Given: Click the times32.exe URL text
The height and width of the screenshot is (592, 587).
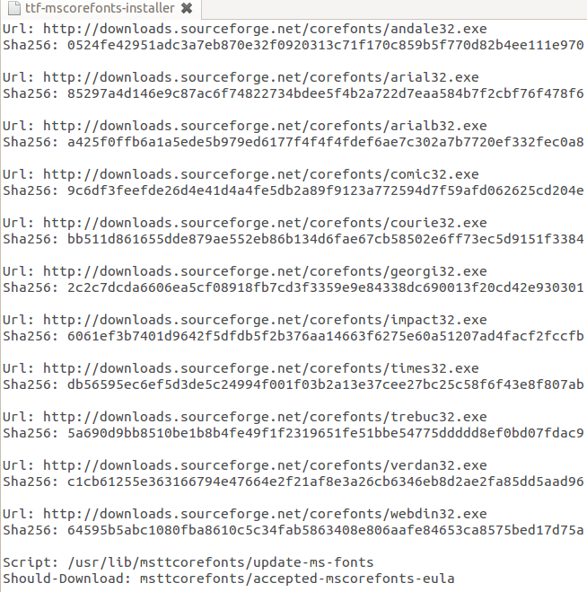Looking at the screenshot, I should (260, 369).
